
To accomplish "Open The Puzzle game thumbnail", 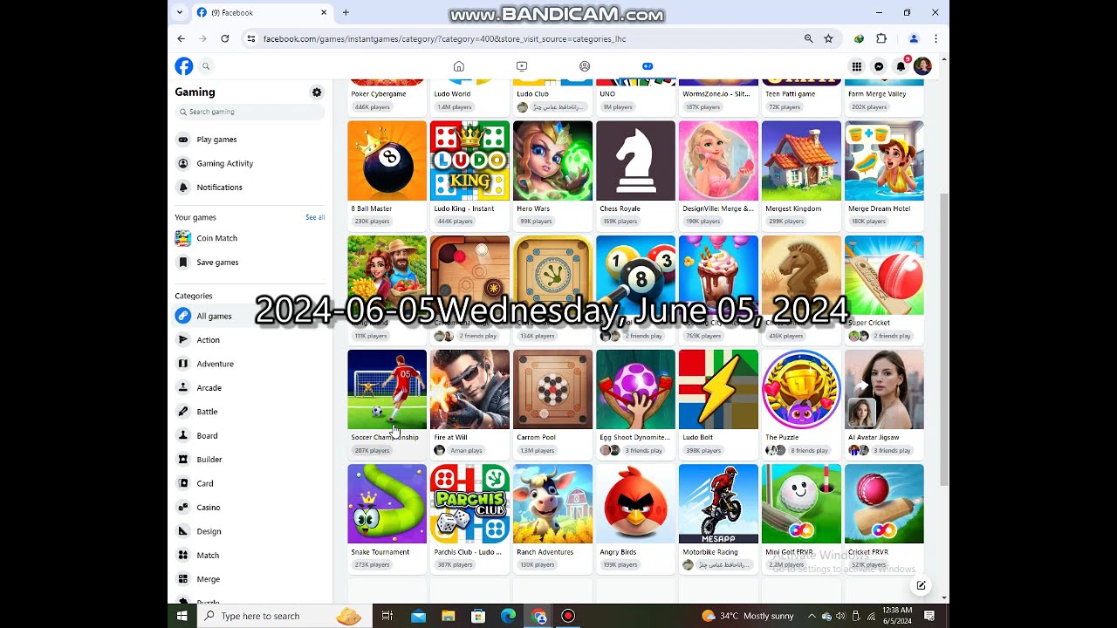I will [801, 389].
